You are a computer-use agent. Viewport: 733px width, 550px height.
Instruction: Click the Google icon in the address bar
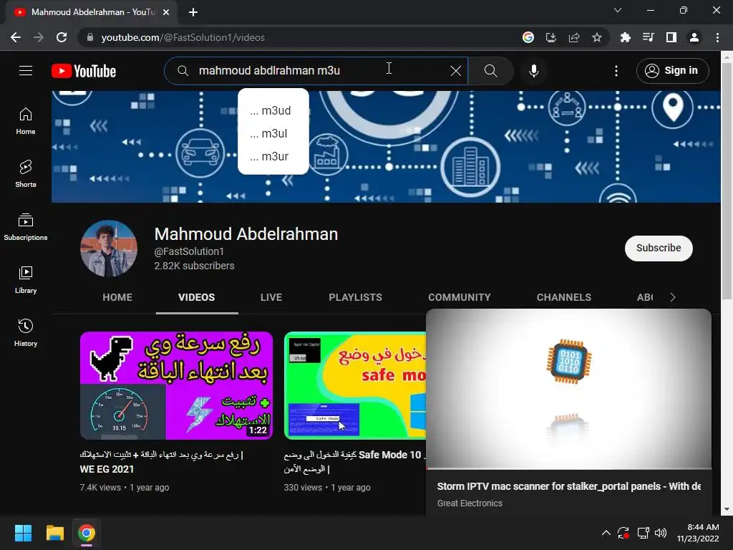(x=528, y=37)
